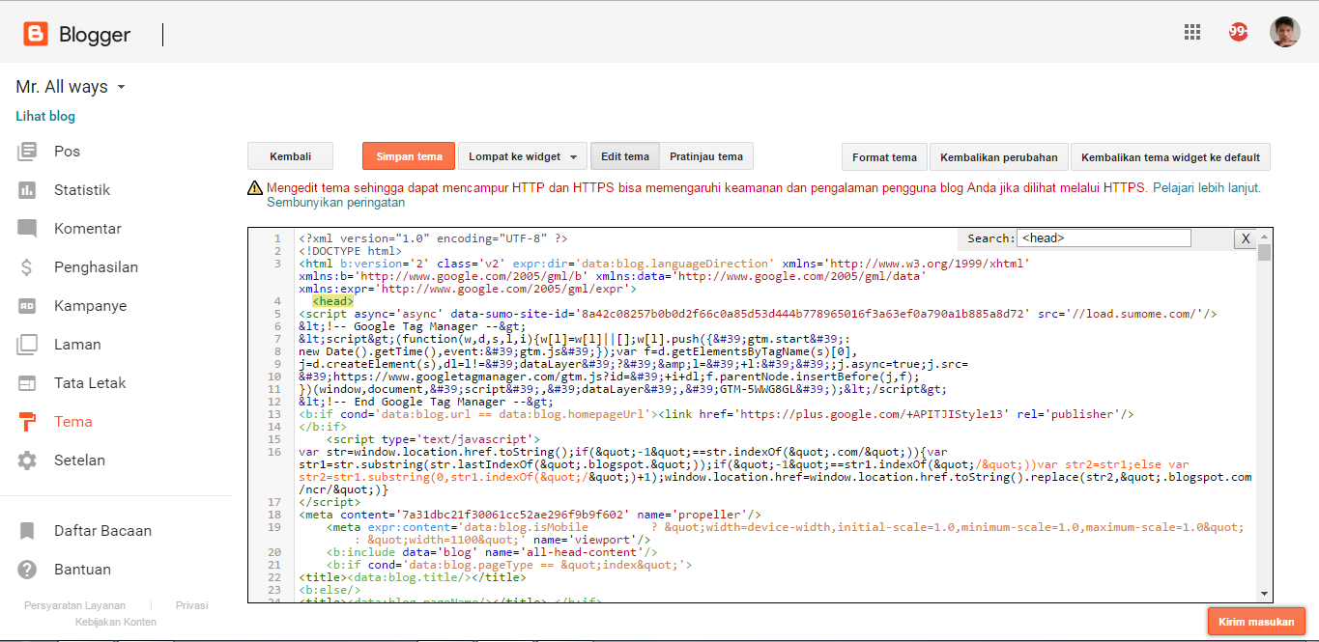Click the Tata Letak layout icon
The height and width of the screenshot is (642, 1319).
[27, 383]
